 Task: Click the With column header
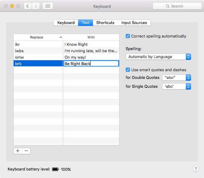click(x=91, y=37)
